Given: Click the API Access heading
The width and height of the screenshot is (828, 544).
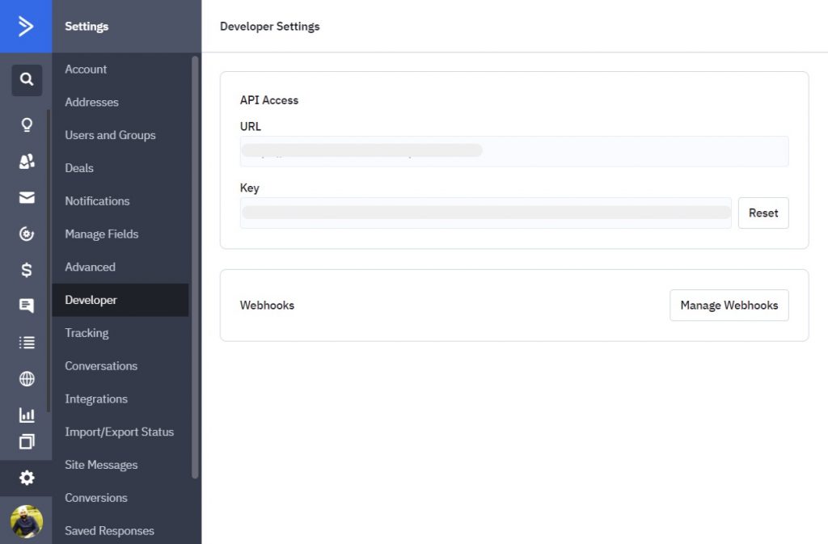Looking at the screenshot, I should pyautogui.click(x=268, y=100).
